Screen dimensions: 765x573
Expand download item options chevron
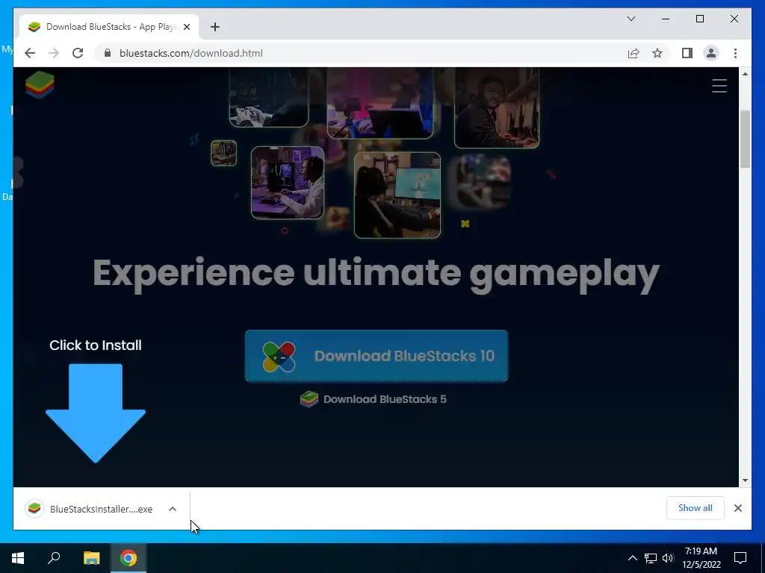click(x=173, y=509)
